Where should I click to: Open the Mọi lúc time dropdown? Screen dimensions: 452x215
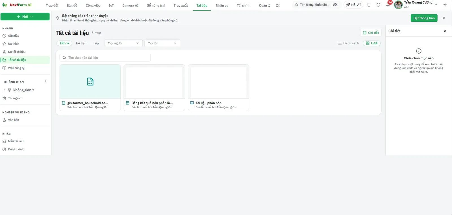click(x=162, y=43)
